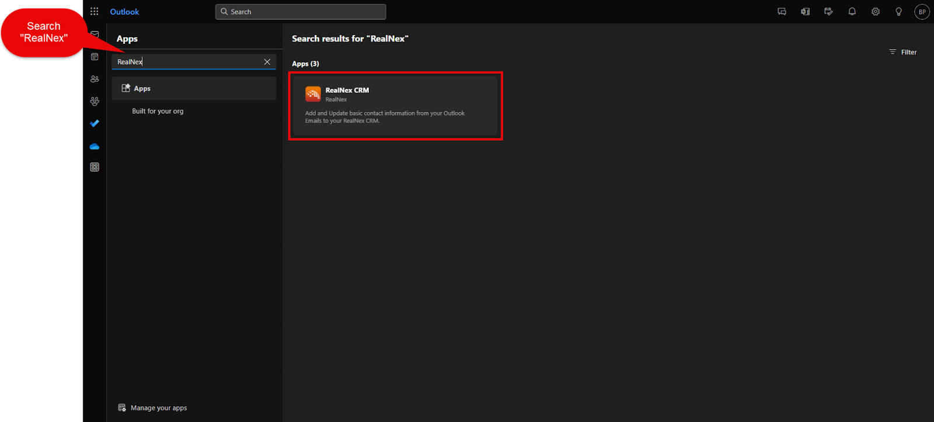Click the RealNex publisher name on card
The image size is (934, 422).
pyautogui.click(x=336, y=100)
